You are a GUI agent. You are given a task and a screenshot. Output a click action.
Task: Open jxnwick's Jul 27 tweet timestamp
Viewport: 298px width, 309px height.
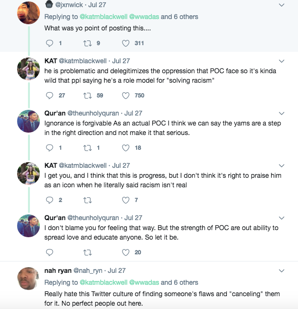(99, 5)
